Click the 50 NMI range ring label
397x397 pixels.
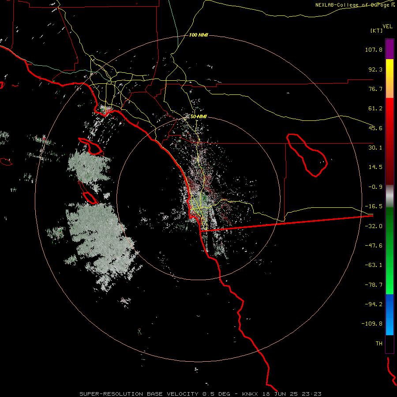(198, 116)
